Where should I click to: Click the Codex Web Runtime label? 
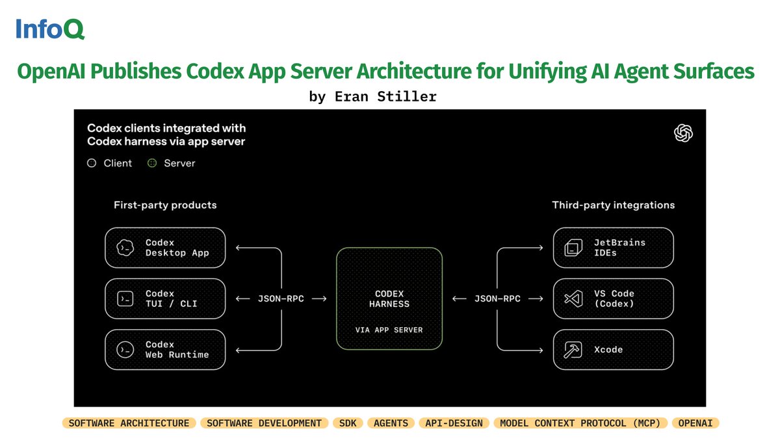177,349
